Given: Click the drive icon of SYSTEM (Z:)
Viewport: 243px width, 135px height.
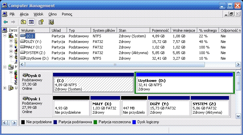Looking at the screenshot, I should [23, 52].
